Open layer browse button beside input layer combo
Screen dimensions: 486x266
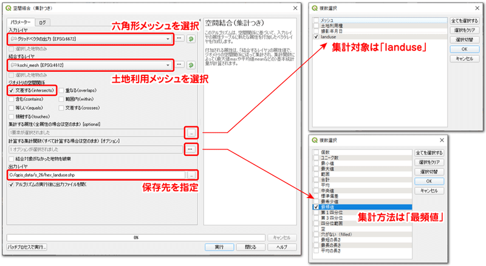pos(179,38)
